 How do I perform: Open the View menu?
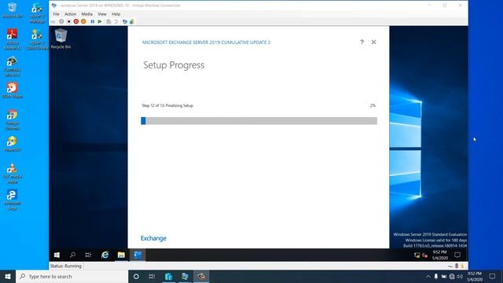click(102, 14)
